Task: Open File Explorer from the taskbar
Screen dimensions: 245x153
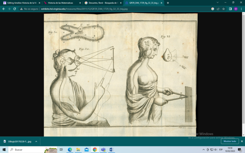Action: [x=78, y=150]
